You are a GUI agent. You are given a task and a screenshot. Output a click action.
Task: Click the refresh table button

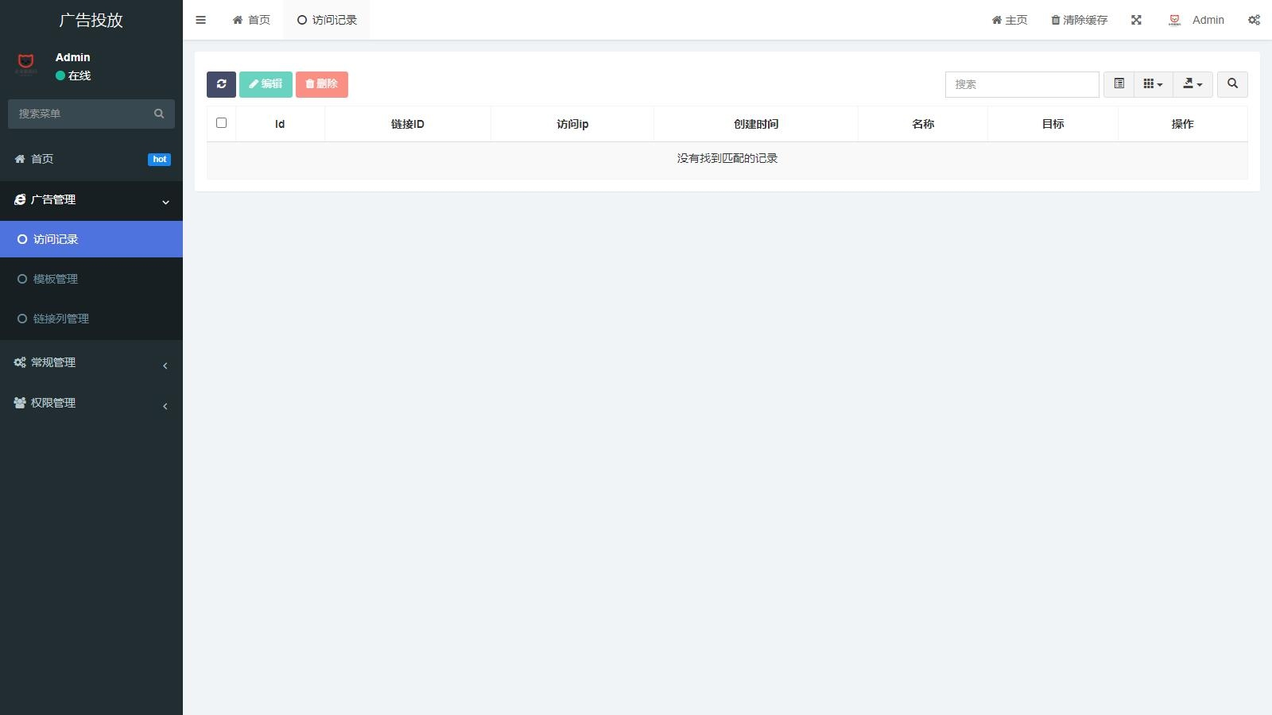click(221, 84)
